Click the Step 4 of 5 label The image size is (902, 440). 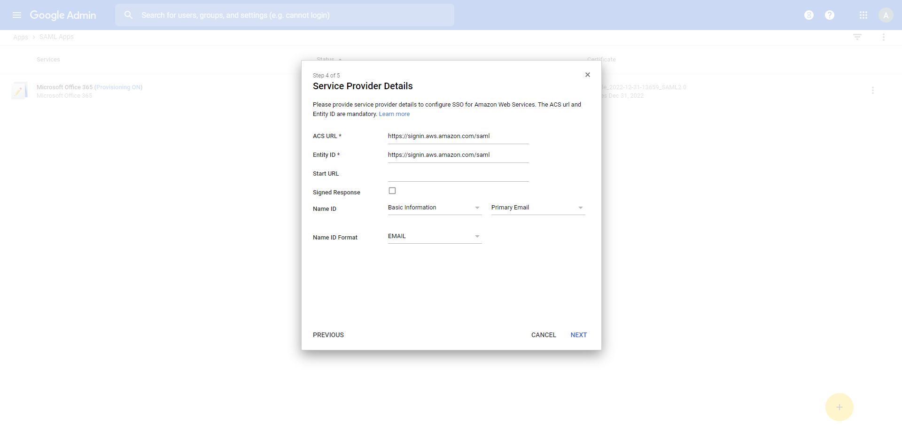327,75
